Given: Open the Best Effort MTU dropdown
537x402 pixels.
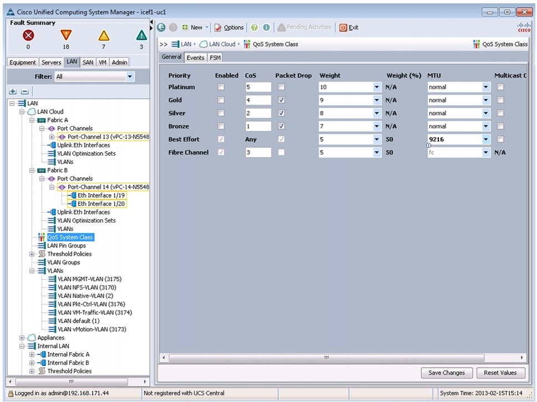Looking at the screenshot, I should coord(486,140).
